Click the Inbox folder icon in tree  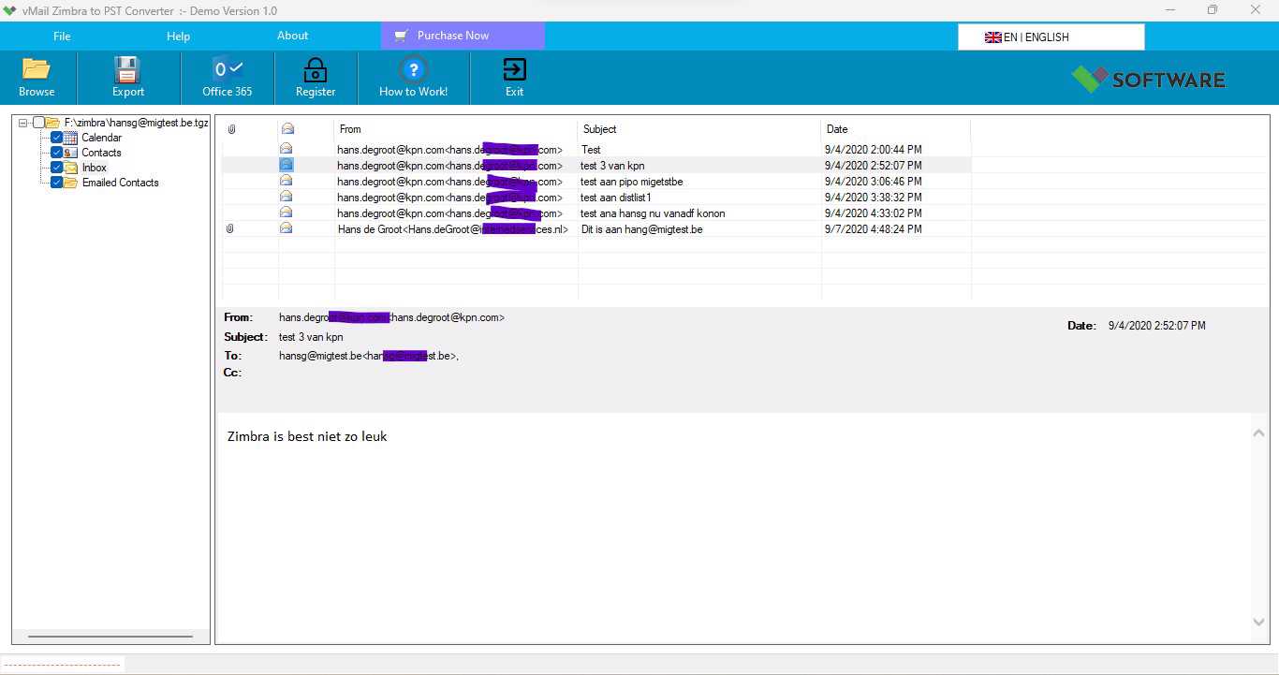(71, 168)
